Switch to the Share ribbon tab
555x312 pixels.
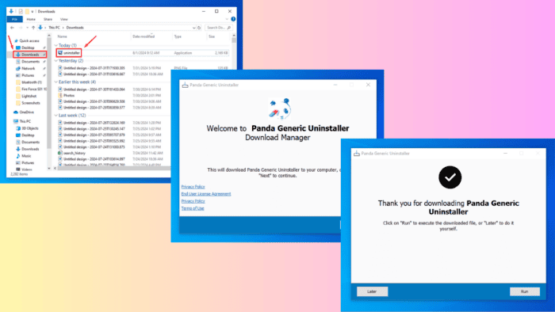click(x=48, y=20)
